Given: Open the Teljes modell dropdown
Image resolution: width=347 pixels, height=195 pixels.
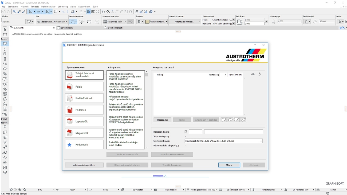Looking at the screenshot, I should coord(170,190).
